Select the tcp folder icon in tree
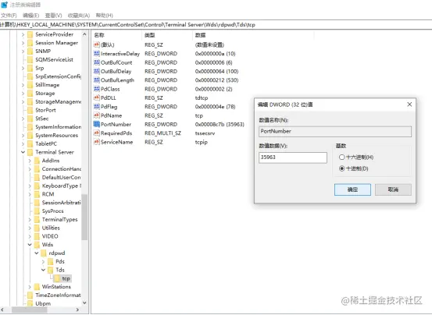432x315 pixels. (x=57, y=278)
